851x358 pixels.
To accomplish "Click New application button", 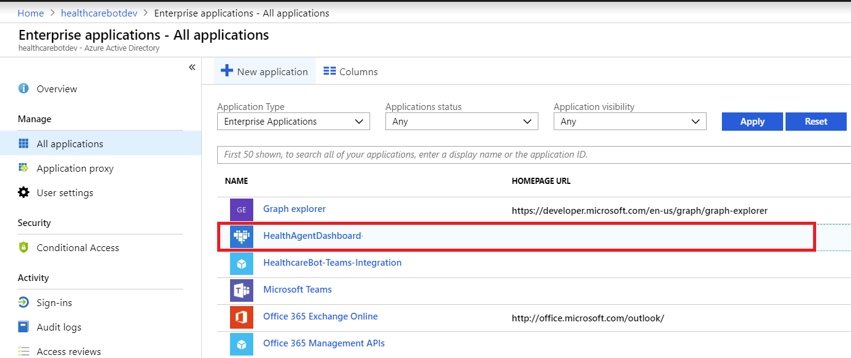I will point(264,71).
